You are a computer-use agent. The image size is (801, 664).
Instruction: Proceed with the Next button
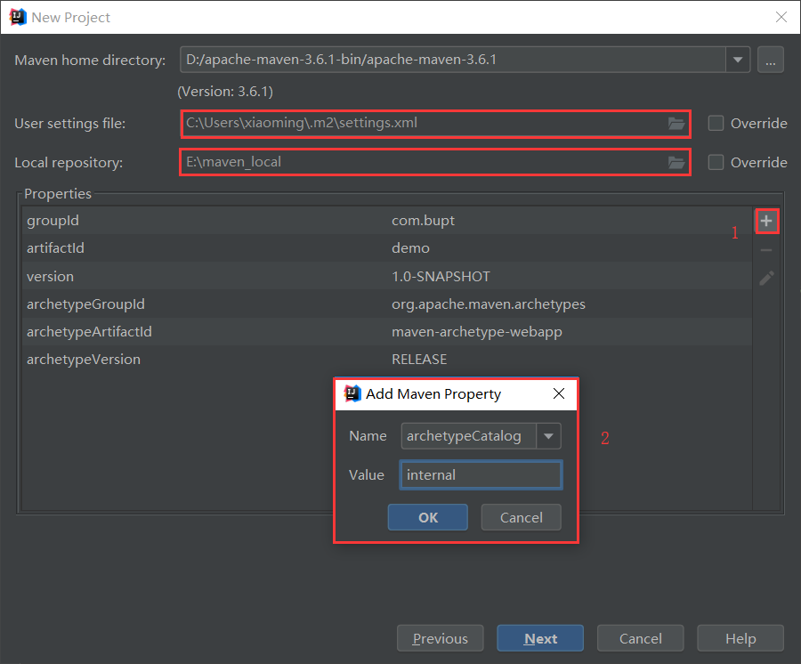tap(540, 638)
